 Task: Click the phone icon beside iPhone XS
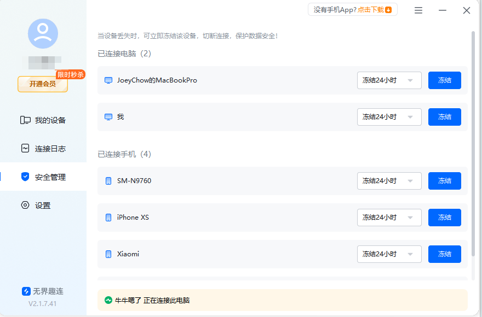[x=108, y=217]
